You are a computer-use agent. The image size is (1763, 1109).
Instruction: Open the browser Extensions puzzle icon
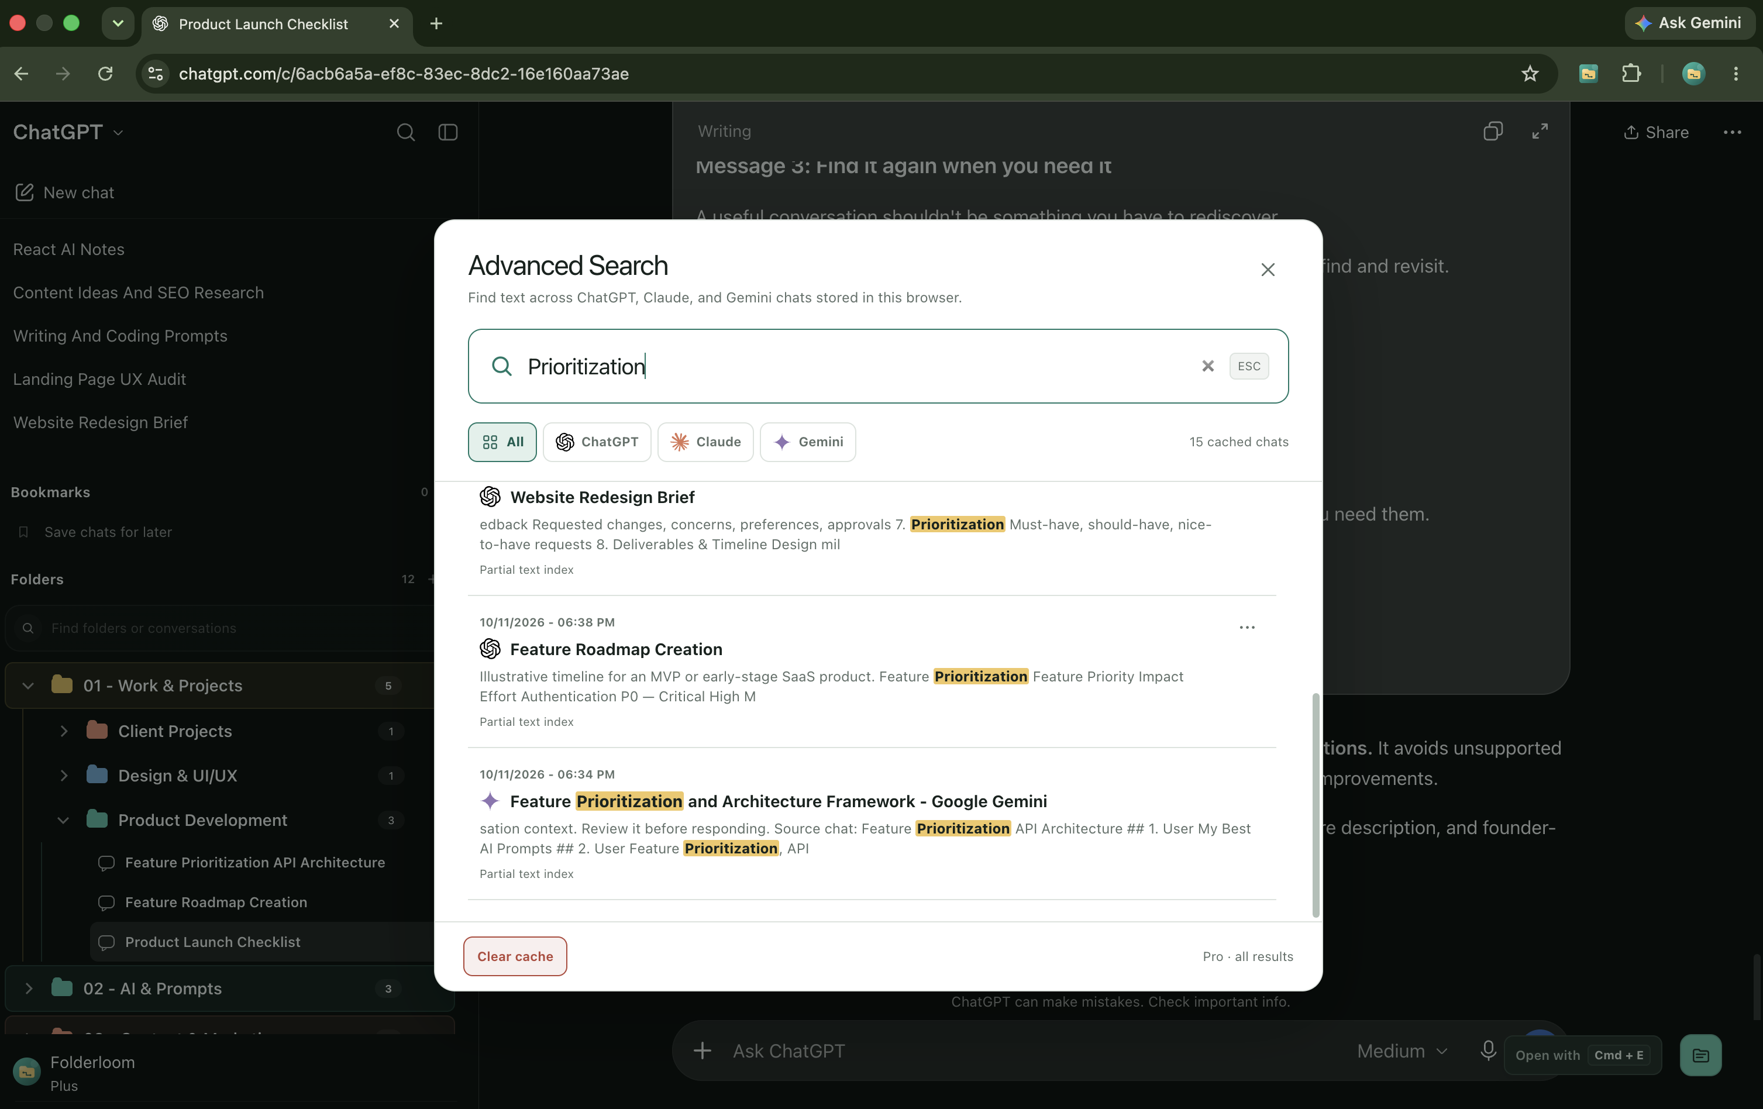1631,74
